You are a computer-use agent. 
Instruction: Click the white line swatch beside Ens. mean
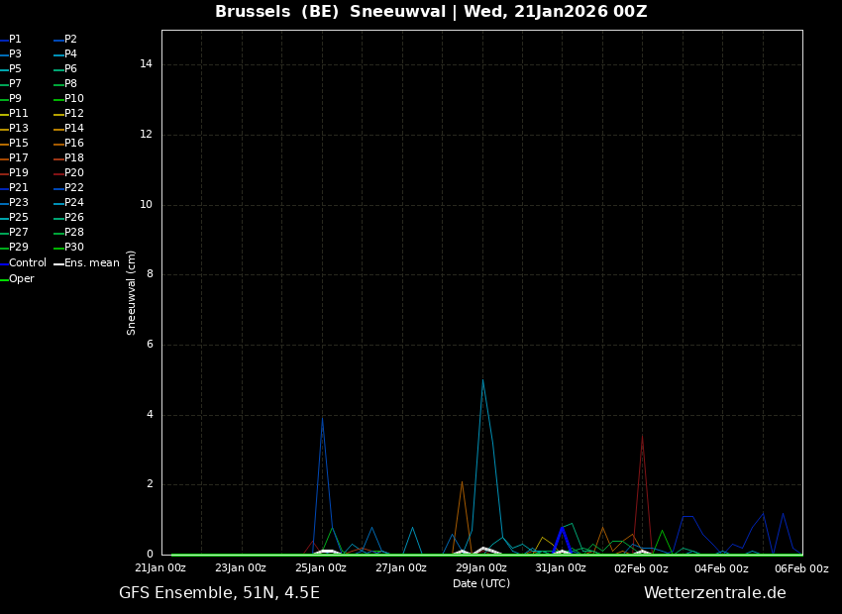(x=58, y=263)
